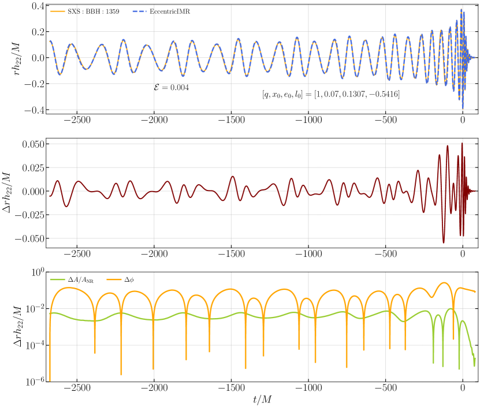The height and width of the screenshot is (407, 480).
Task: Click the 10^-2 logarithmic tick label
Action: pyautogui.click(x=35, y=308)
